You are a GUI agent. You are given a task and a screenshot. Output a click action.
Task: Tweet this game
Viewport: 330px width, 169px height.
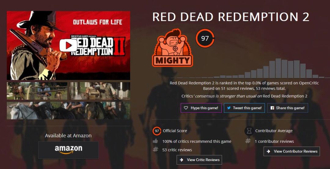(x=244, y=108)
